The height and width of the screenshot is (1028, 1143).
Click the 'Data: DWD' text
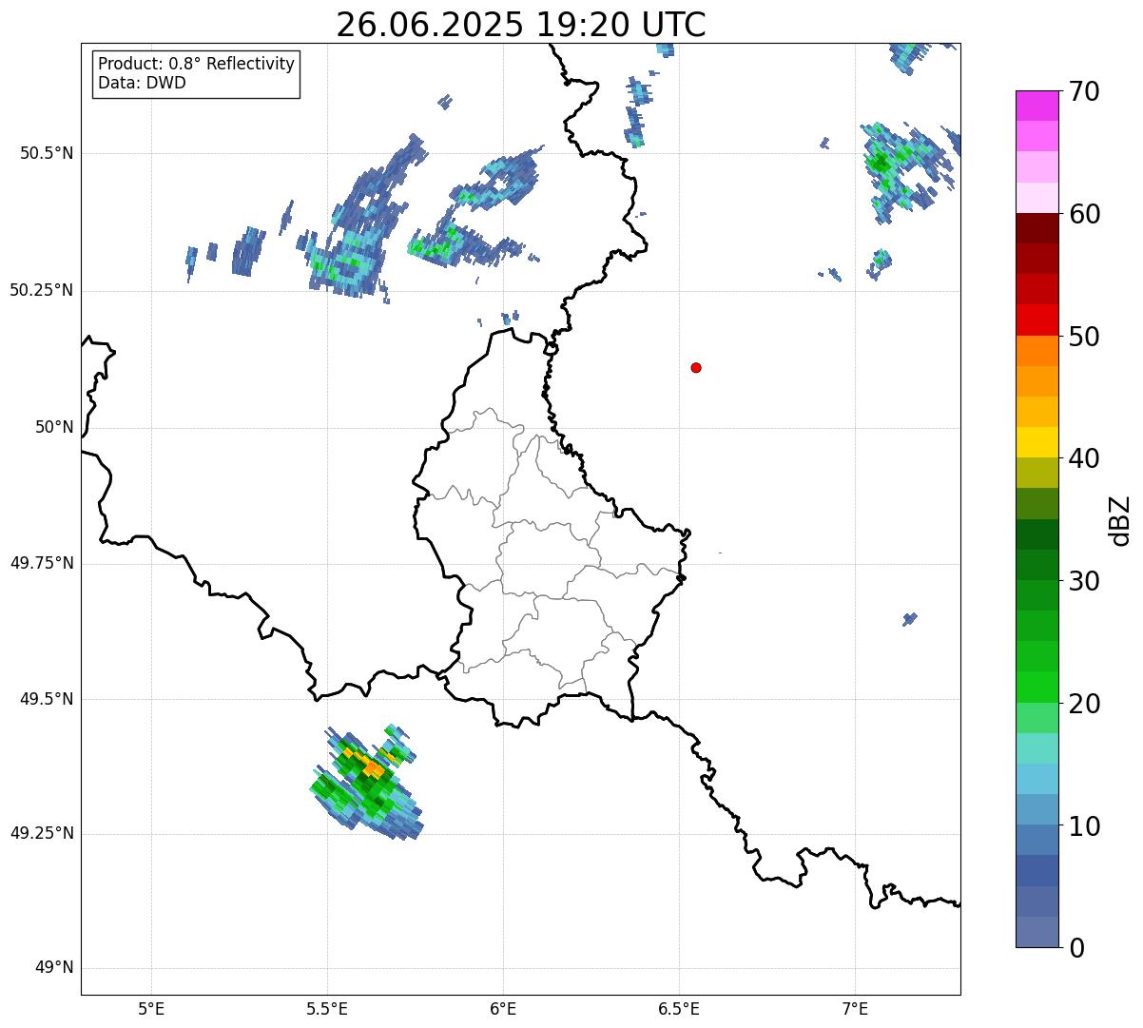(x=142, y=83)
